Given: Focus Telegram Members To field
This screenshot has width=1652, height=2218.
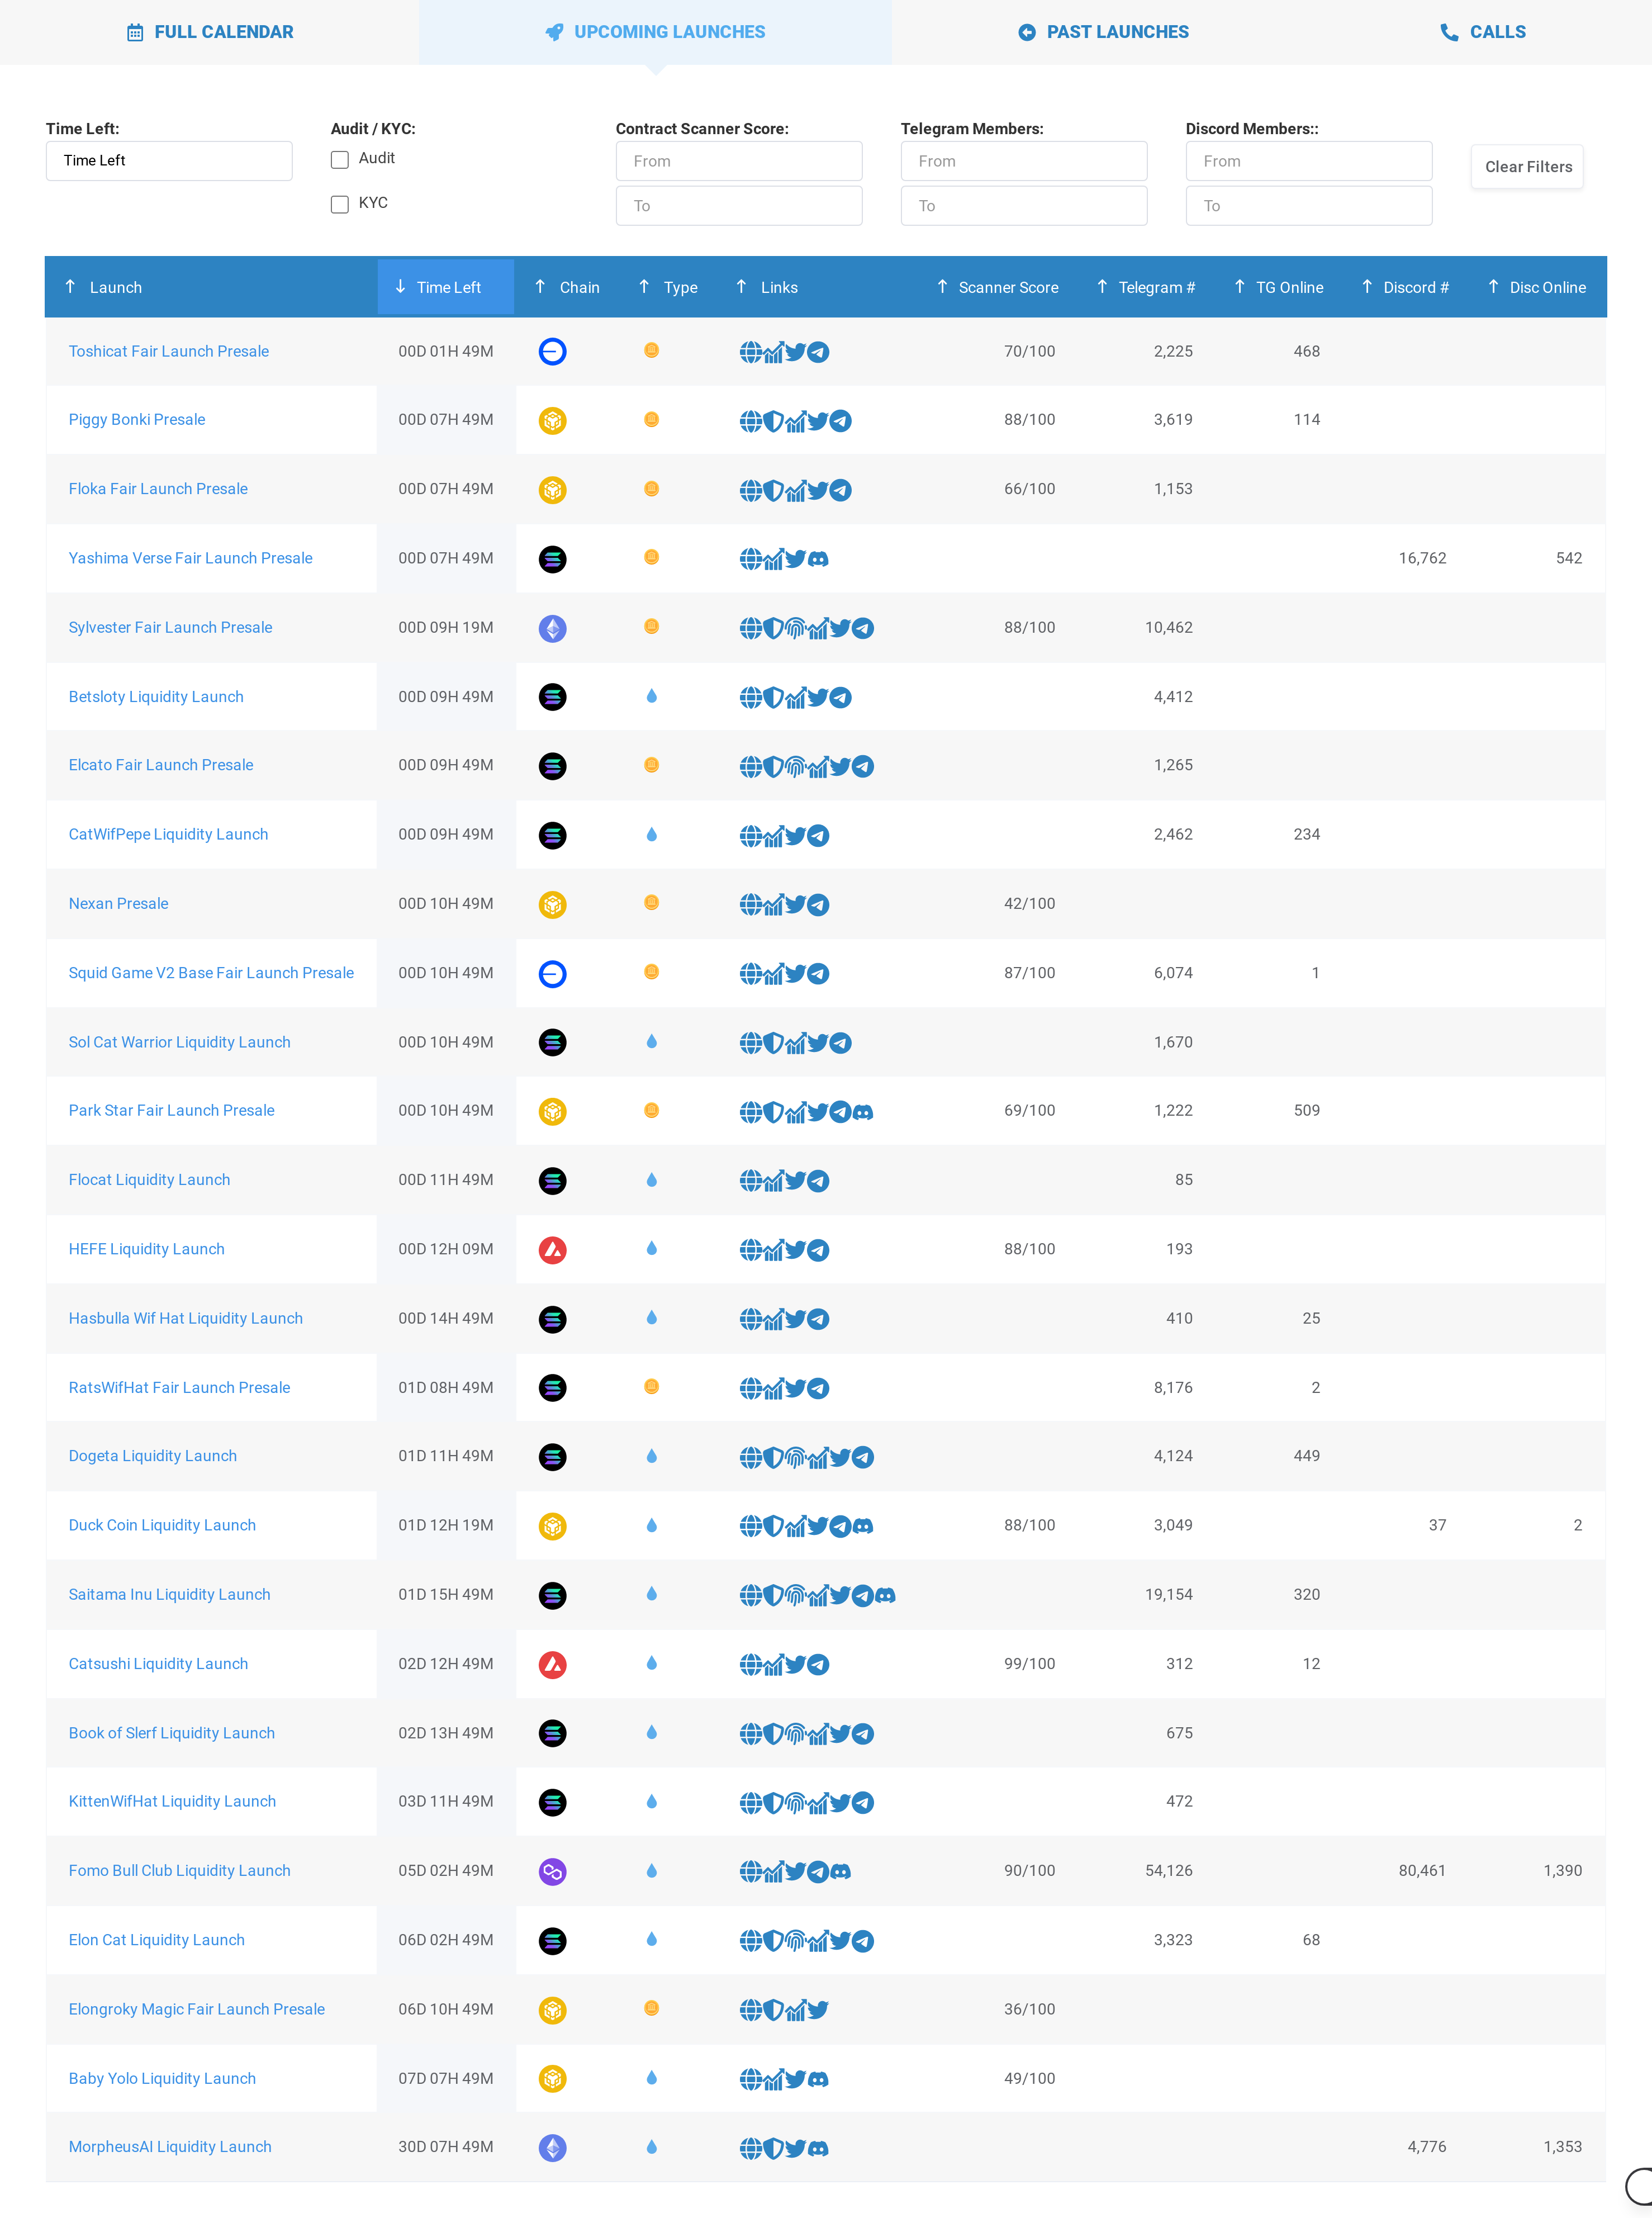Looking at the screenshot, I should click(x=1024, y=206).
